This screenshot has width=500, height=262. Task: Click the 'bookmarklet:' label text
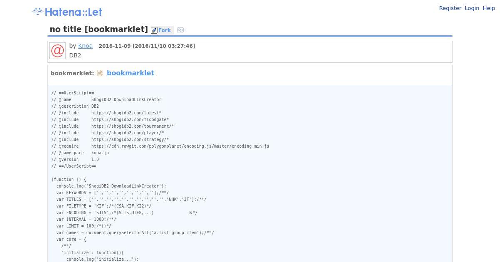[x=72, y=73]
